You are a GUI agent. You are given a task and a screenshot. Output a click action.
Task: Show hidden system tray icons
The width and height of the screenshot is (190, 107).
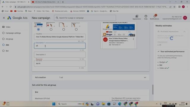pyautogui.click(x=157, y=104)
